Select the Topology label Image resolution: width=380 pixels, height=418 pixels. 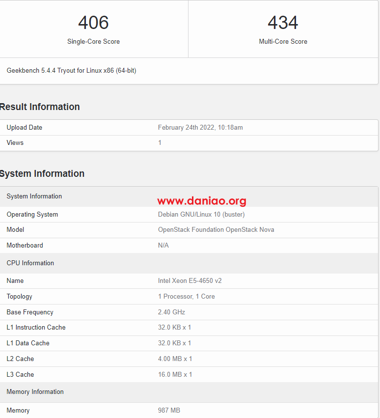(19, 297)
